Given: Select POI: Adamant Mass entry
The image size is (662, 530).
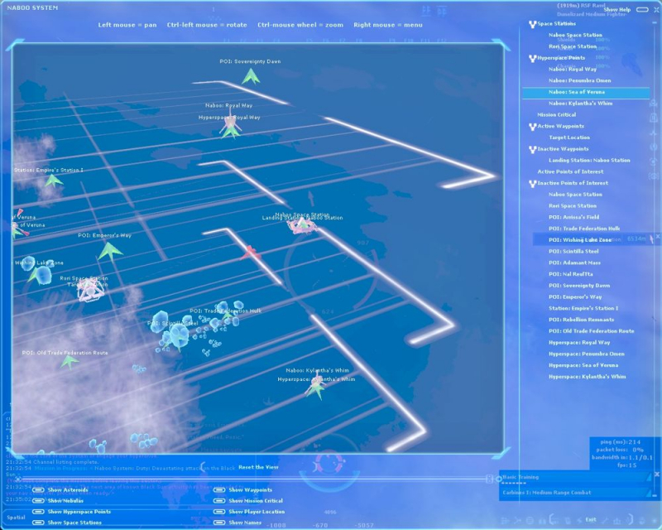Looking at the screenshot, I should pos(574,263).
